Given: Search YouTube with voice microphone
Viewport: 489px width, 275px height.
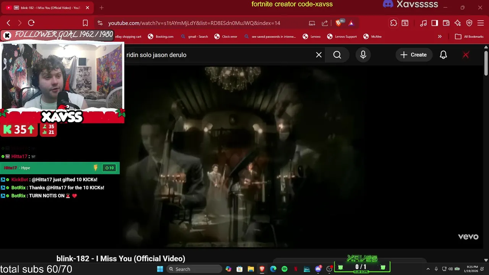Looking at the screenshot, I should click(x=363, y=55).
